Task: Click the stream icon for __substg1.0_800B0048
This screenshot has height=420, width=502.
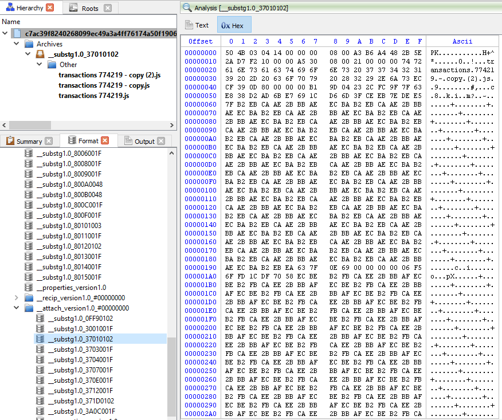Action: 29,195
